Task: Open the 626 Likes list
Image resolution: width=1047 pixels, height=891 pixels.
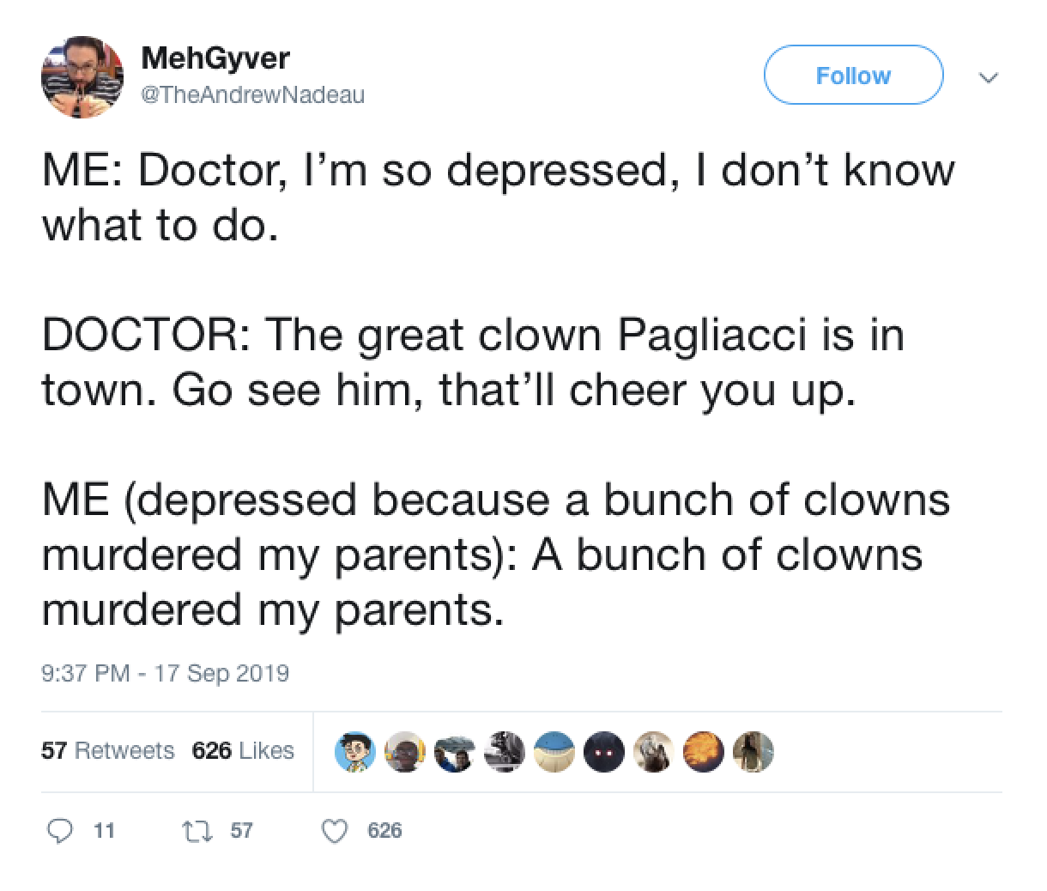Action: 243,750
